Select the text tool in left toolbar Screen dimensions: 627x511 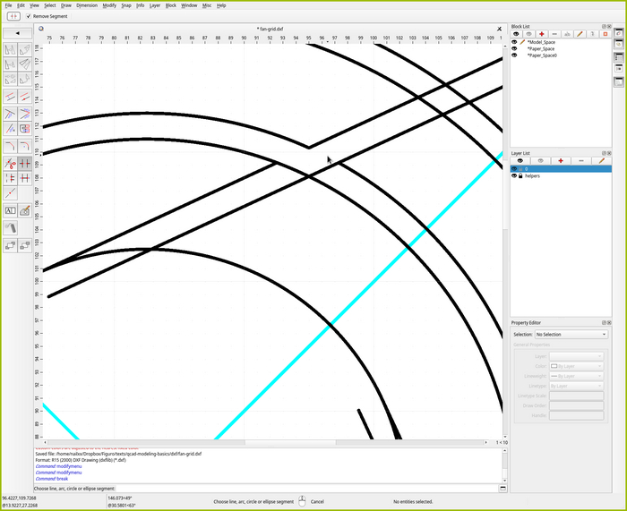point(10,211)
